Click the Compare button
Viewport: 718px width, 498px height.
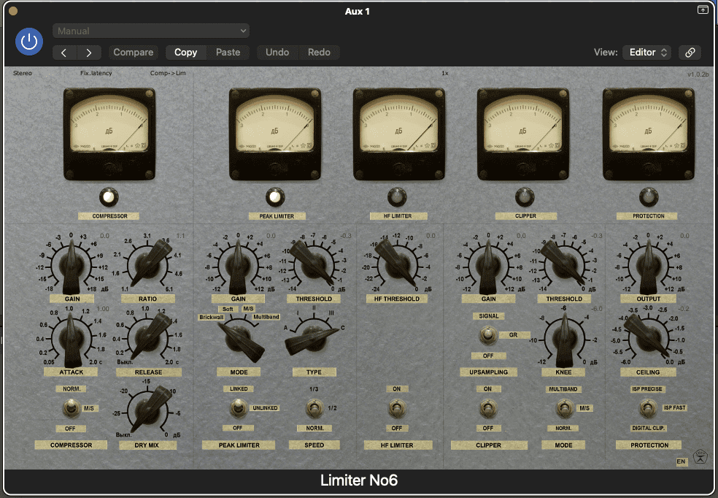[134, 53]
